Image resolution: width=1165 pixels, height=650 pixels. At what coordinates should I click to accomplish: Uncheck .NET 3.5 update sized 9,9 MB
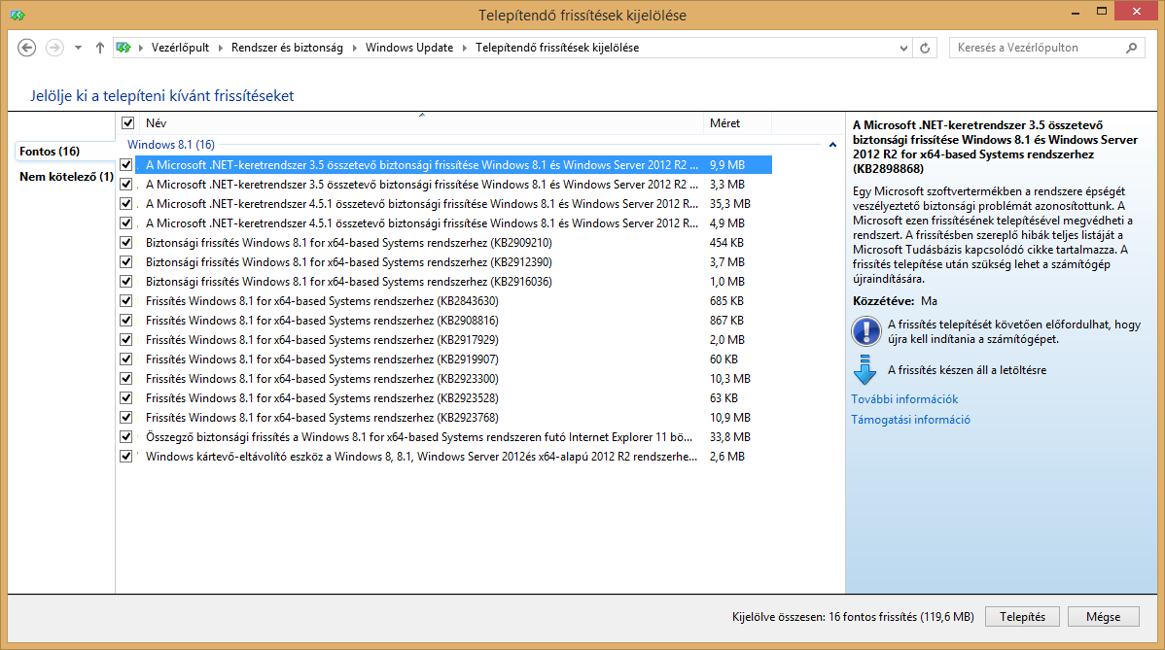coord(126,165)
